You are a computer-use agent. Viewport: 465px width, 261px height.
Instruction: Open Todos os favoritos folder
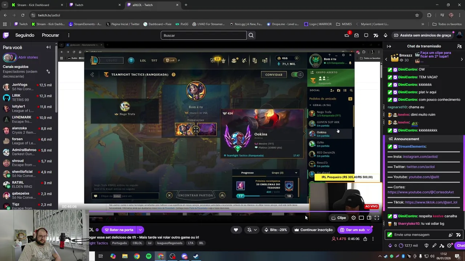click(x=447, y=24)
